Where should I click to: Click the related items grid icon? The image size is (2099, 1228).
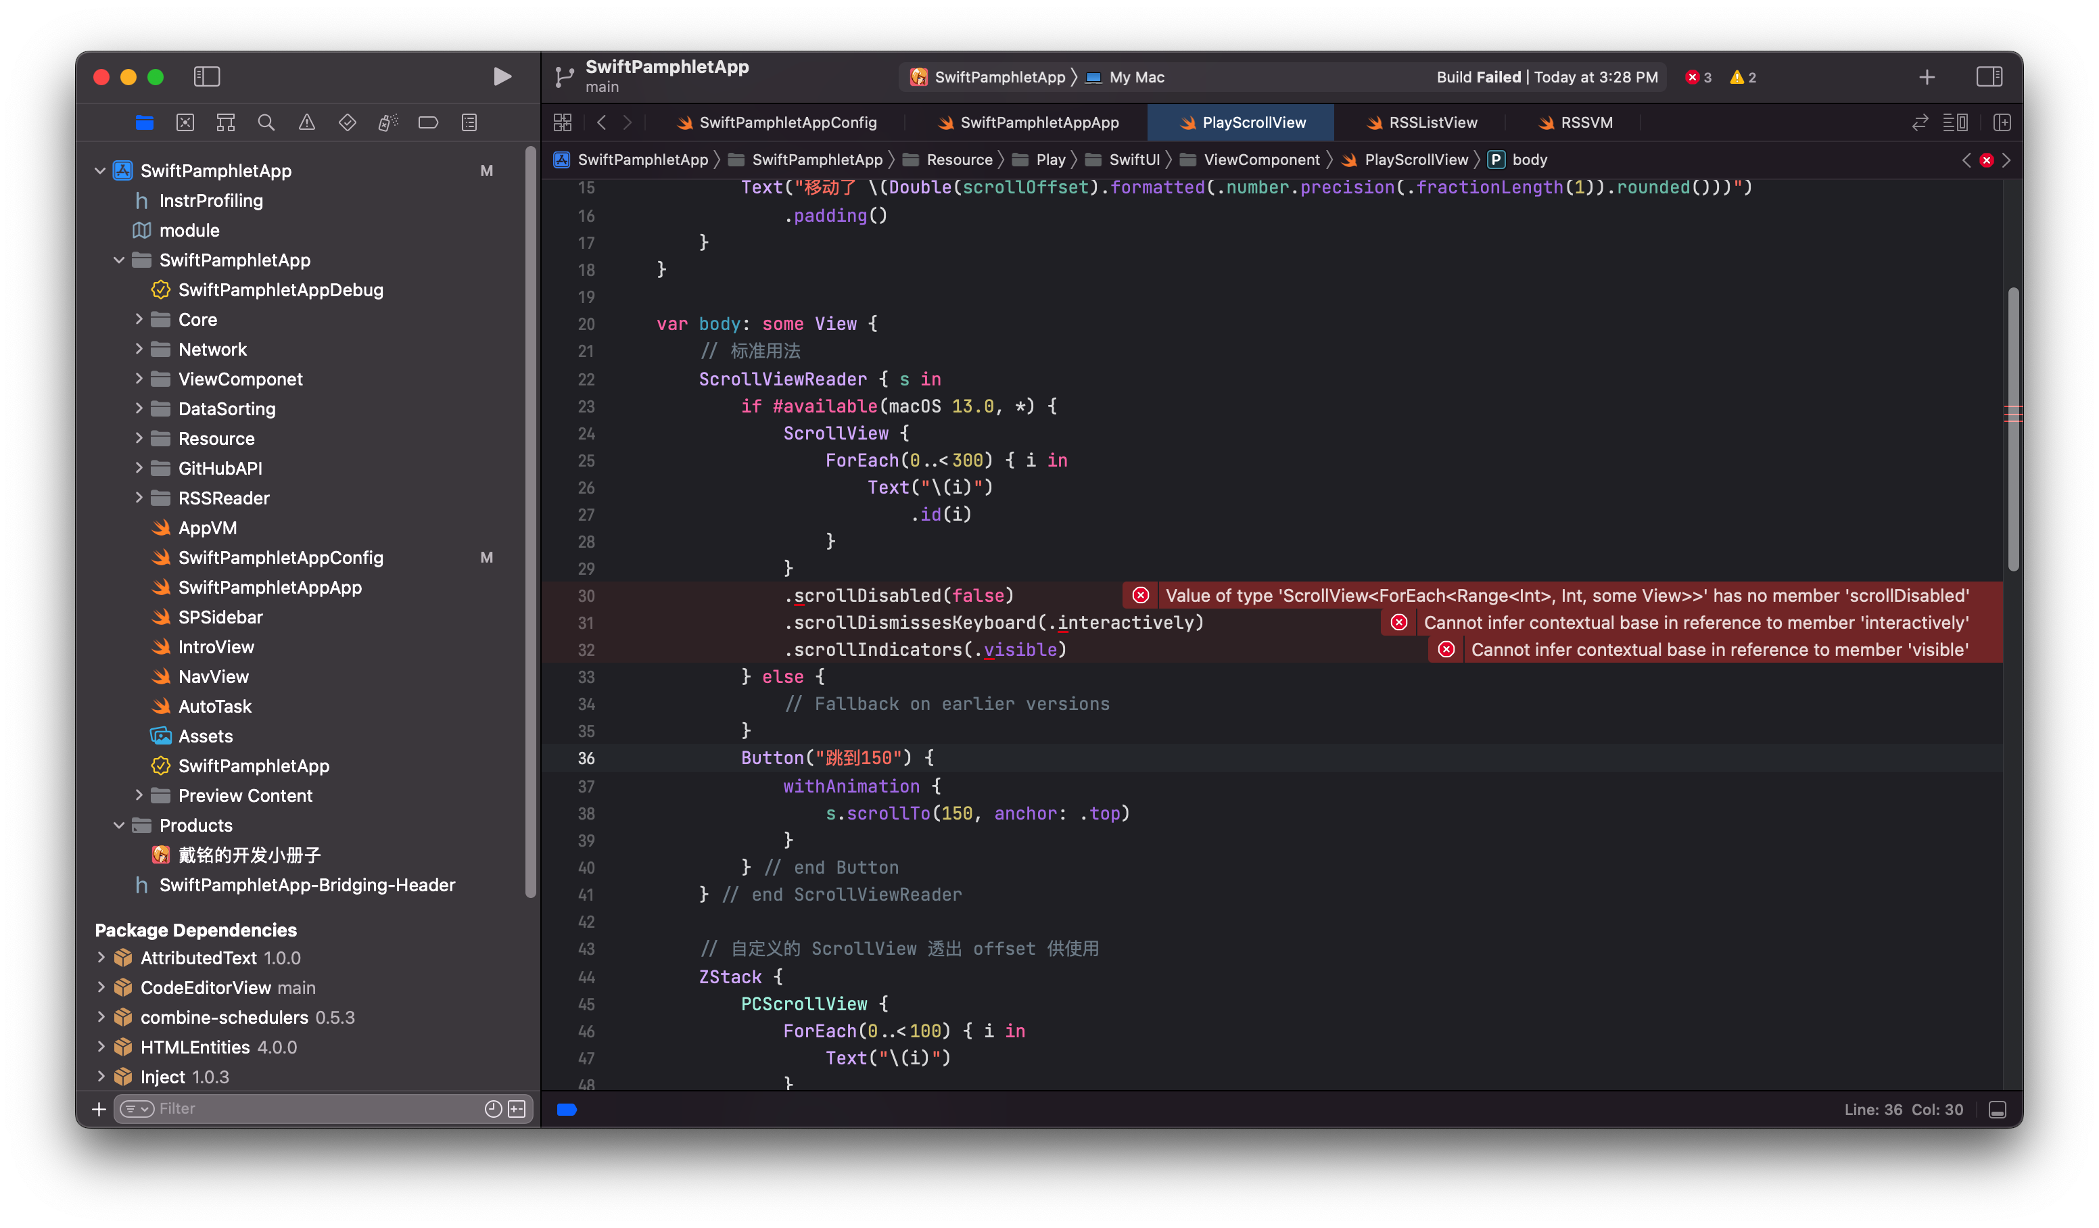[562, 122]
